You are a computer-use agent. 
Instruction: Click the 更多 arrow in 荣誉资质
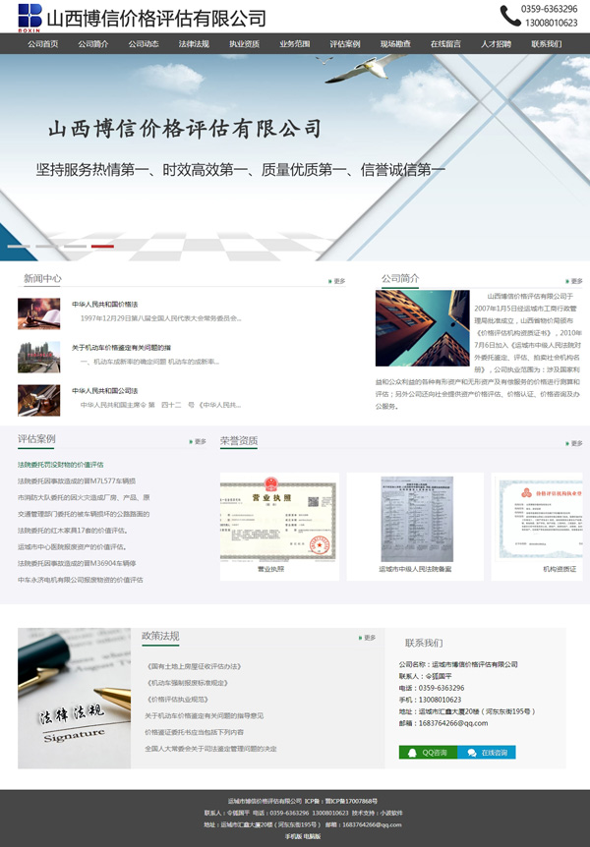[x=576, y=443]
